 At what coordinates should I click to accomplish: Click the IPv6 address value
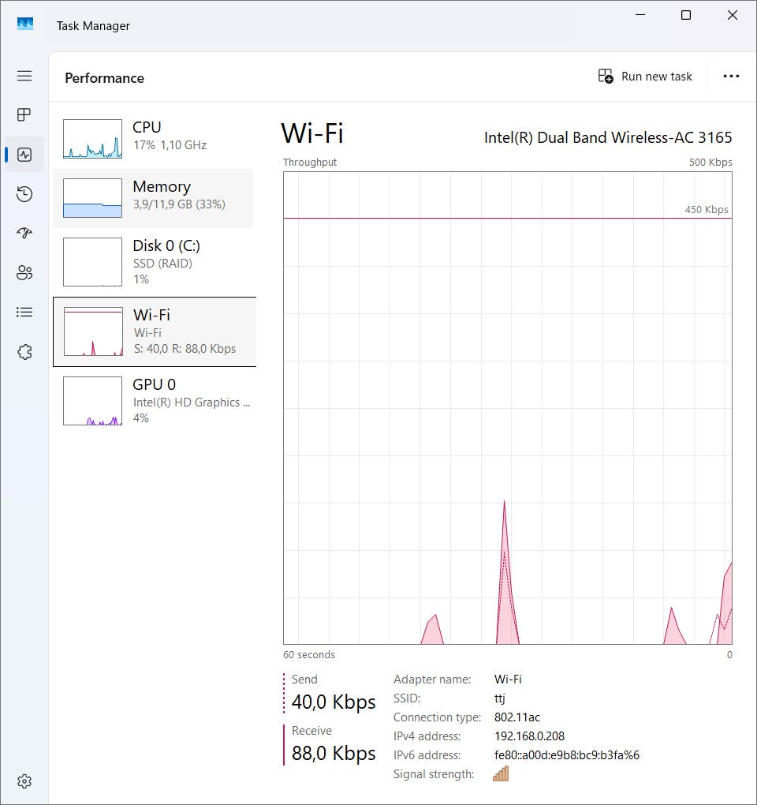click(567, 755)
